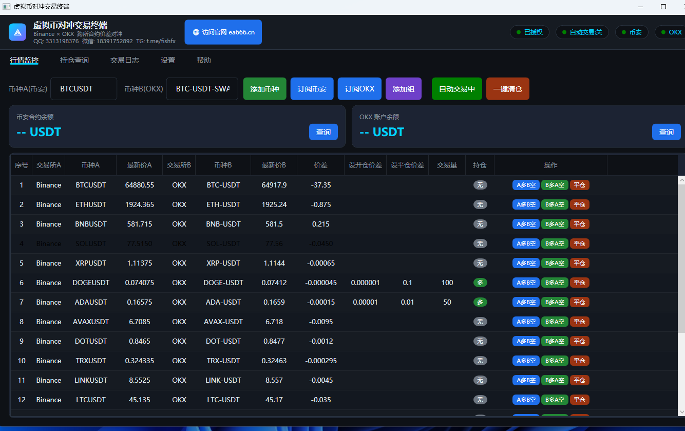Click the green 添加币种 button
The width and height of the screenshot is (685, 431).
pos(264,89)
